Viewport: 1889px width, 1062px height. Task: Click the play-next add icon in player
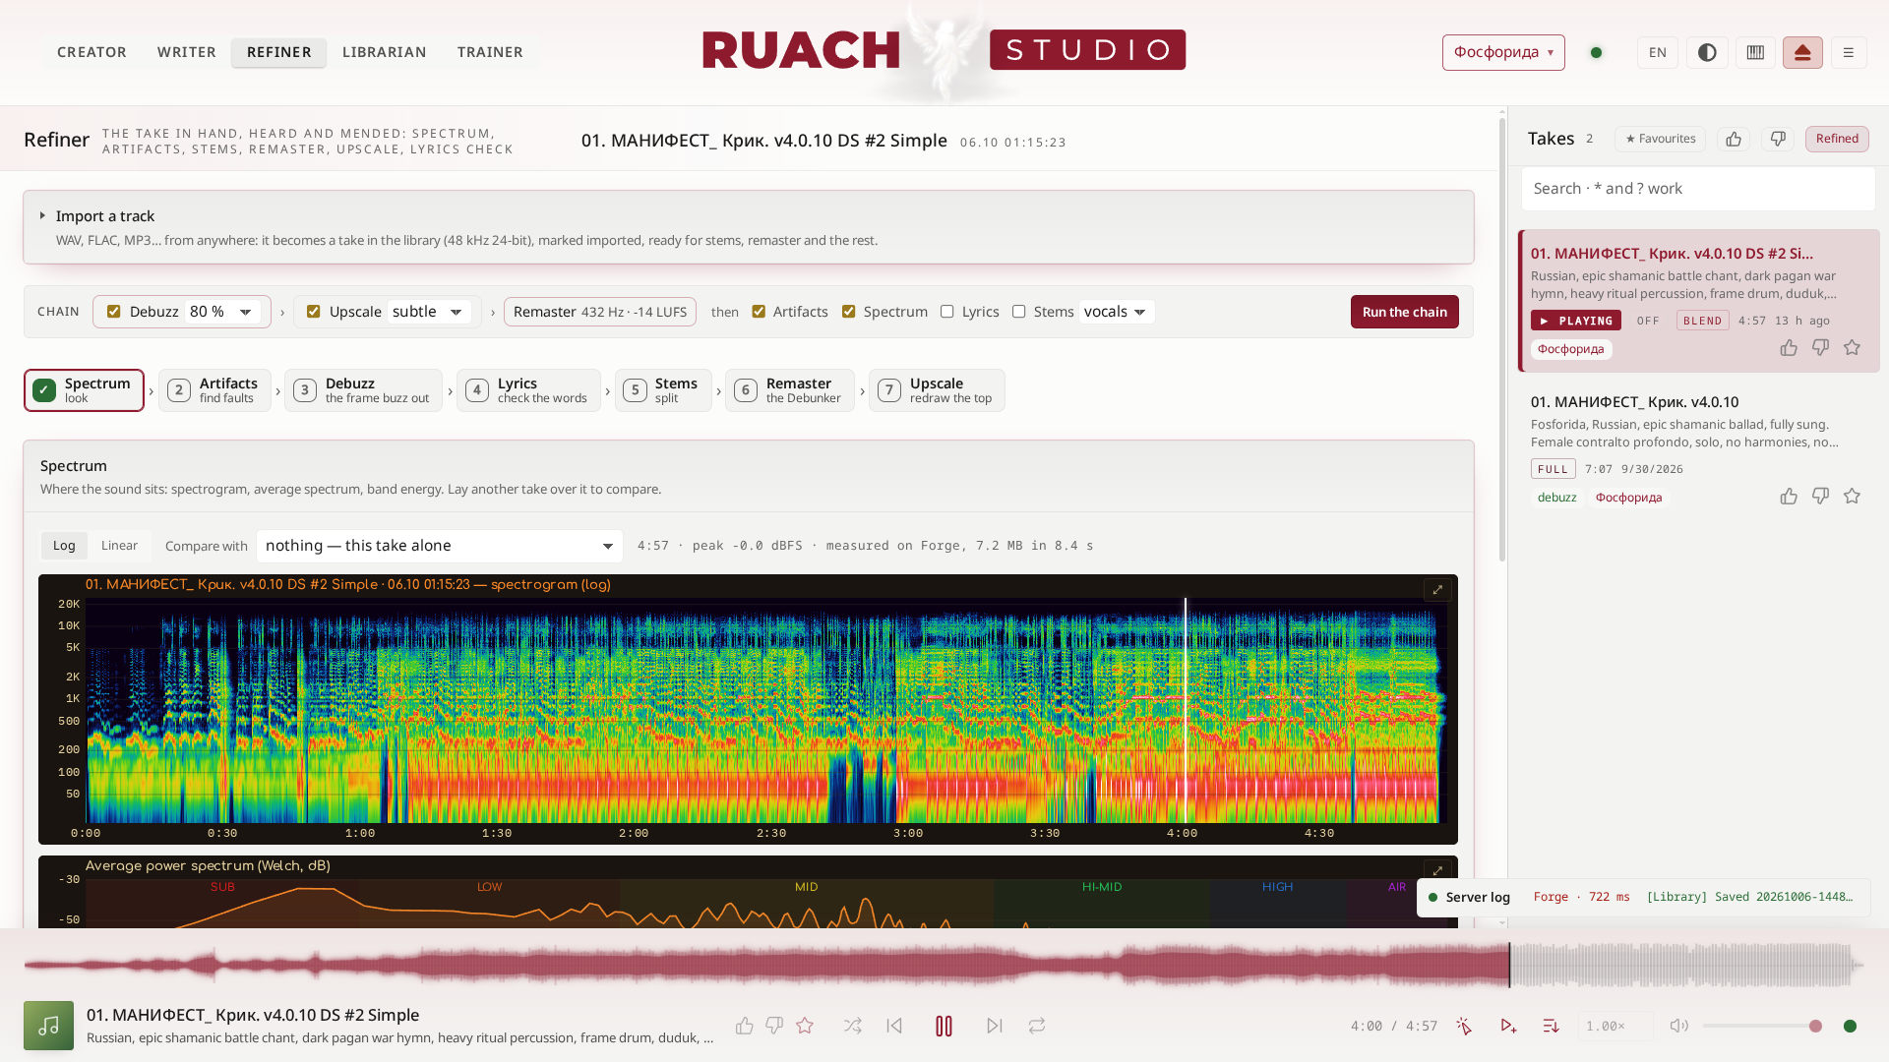pyautogui.click(x=1507, y=1026)
